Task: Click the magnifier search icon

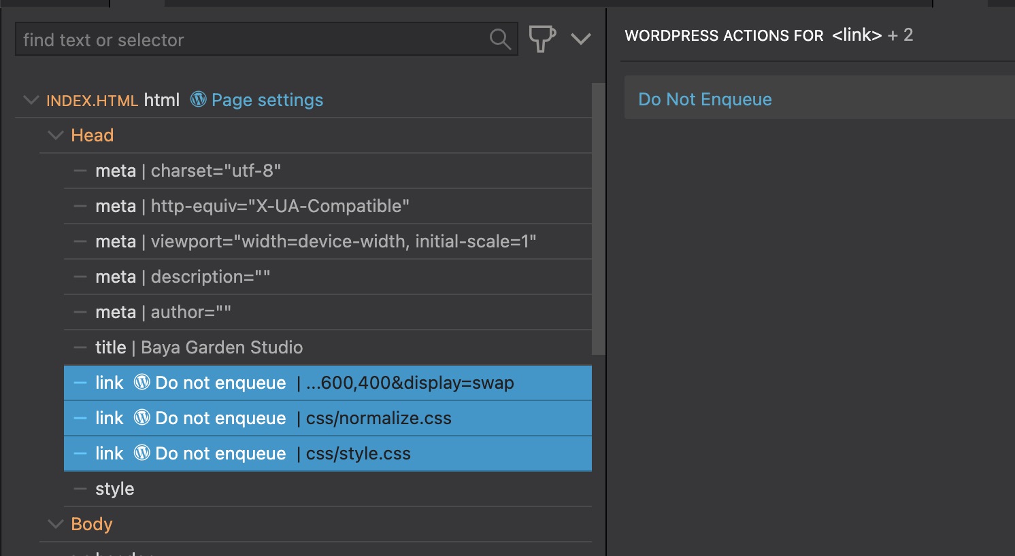Action: 500,39
